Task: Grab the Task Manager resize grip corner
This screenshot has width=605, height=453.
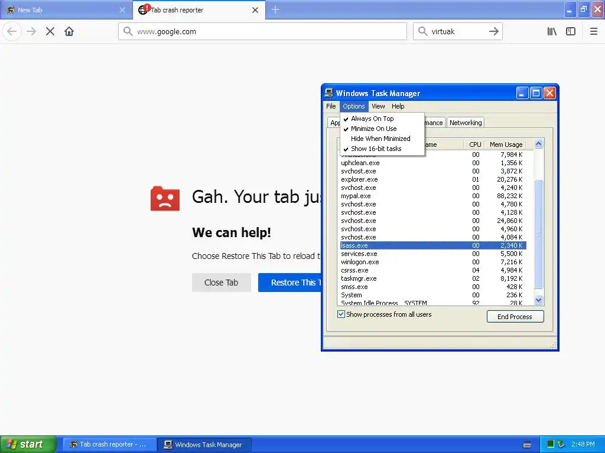Action: (x=553, y=345)
